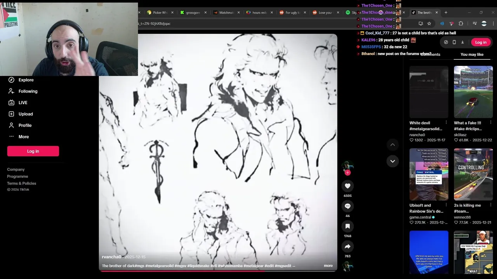Click the Explore compass icon in sidebar

[11, 80]
